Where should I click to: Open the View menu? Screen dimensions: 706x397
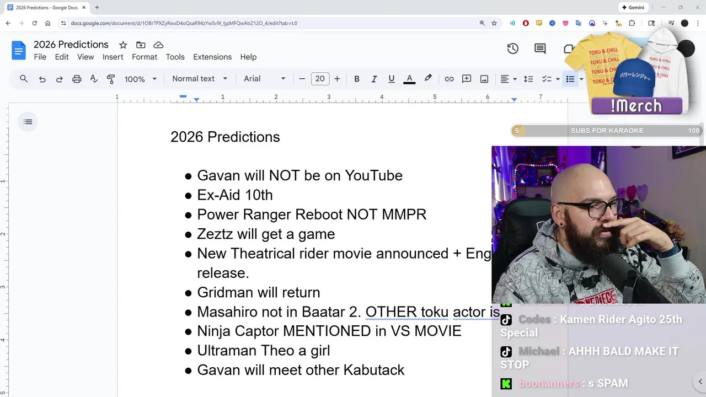coord(85,57)
